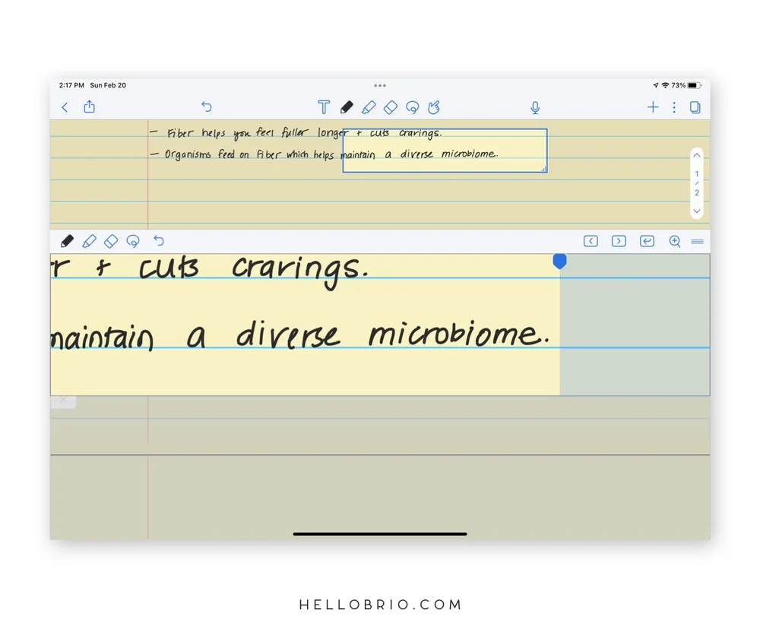Go back to the document library
The image size is (760, 619).
tap(65, 107)
